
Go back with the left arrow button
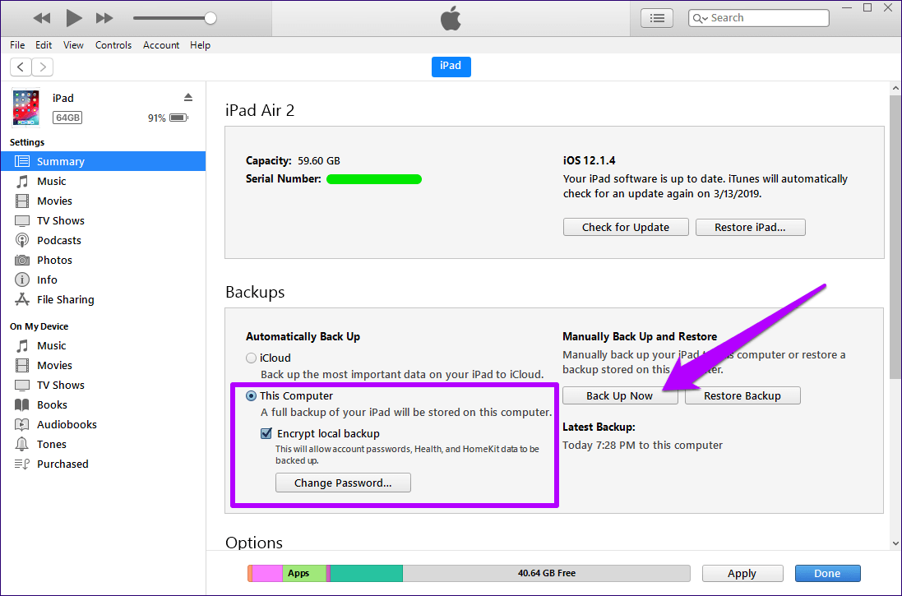click(21, 67)
